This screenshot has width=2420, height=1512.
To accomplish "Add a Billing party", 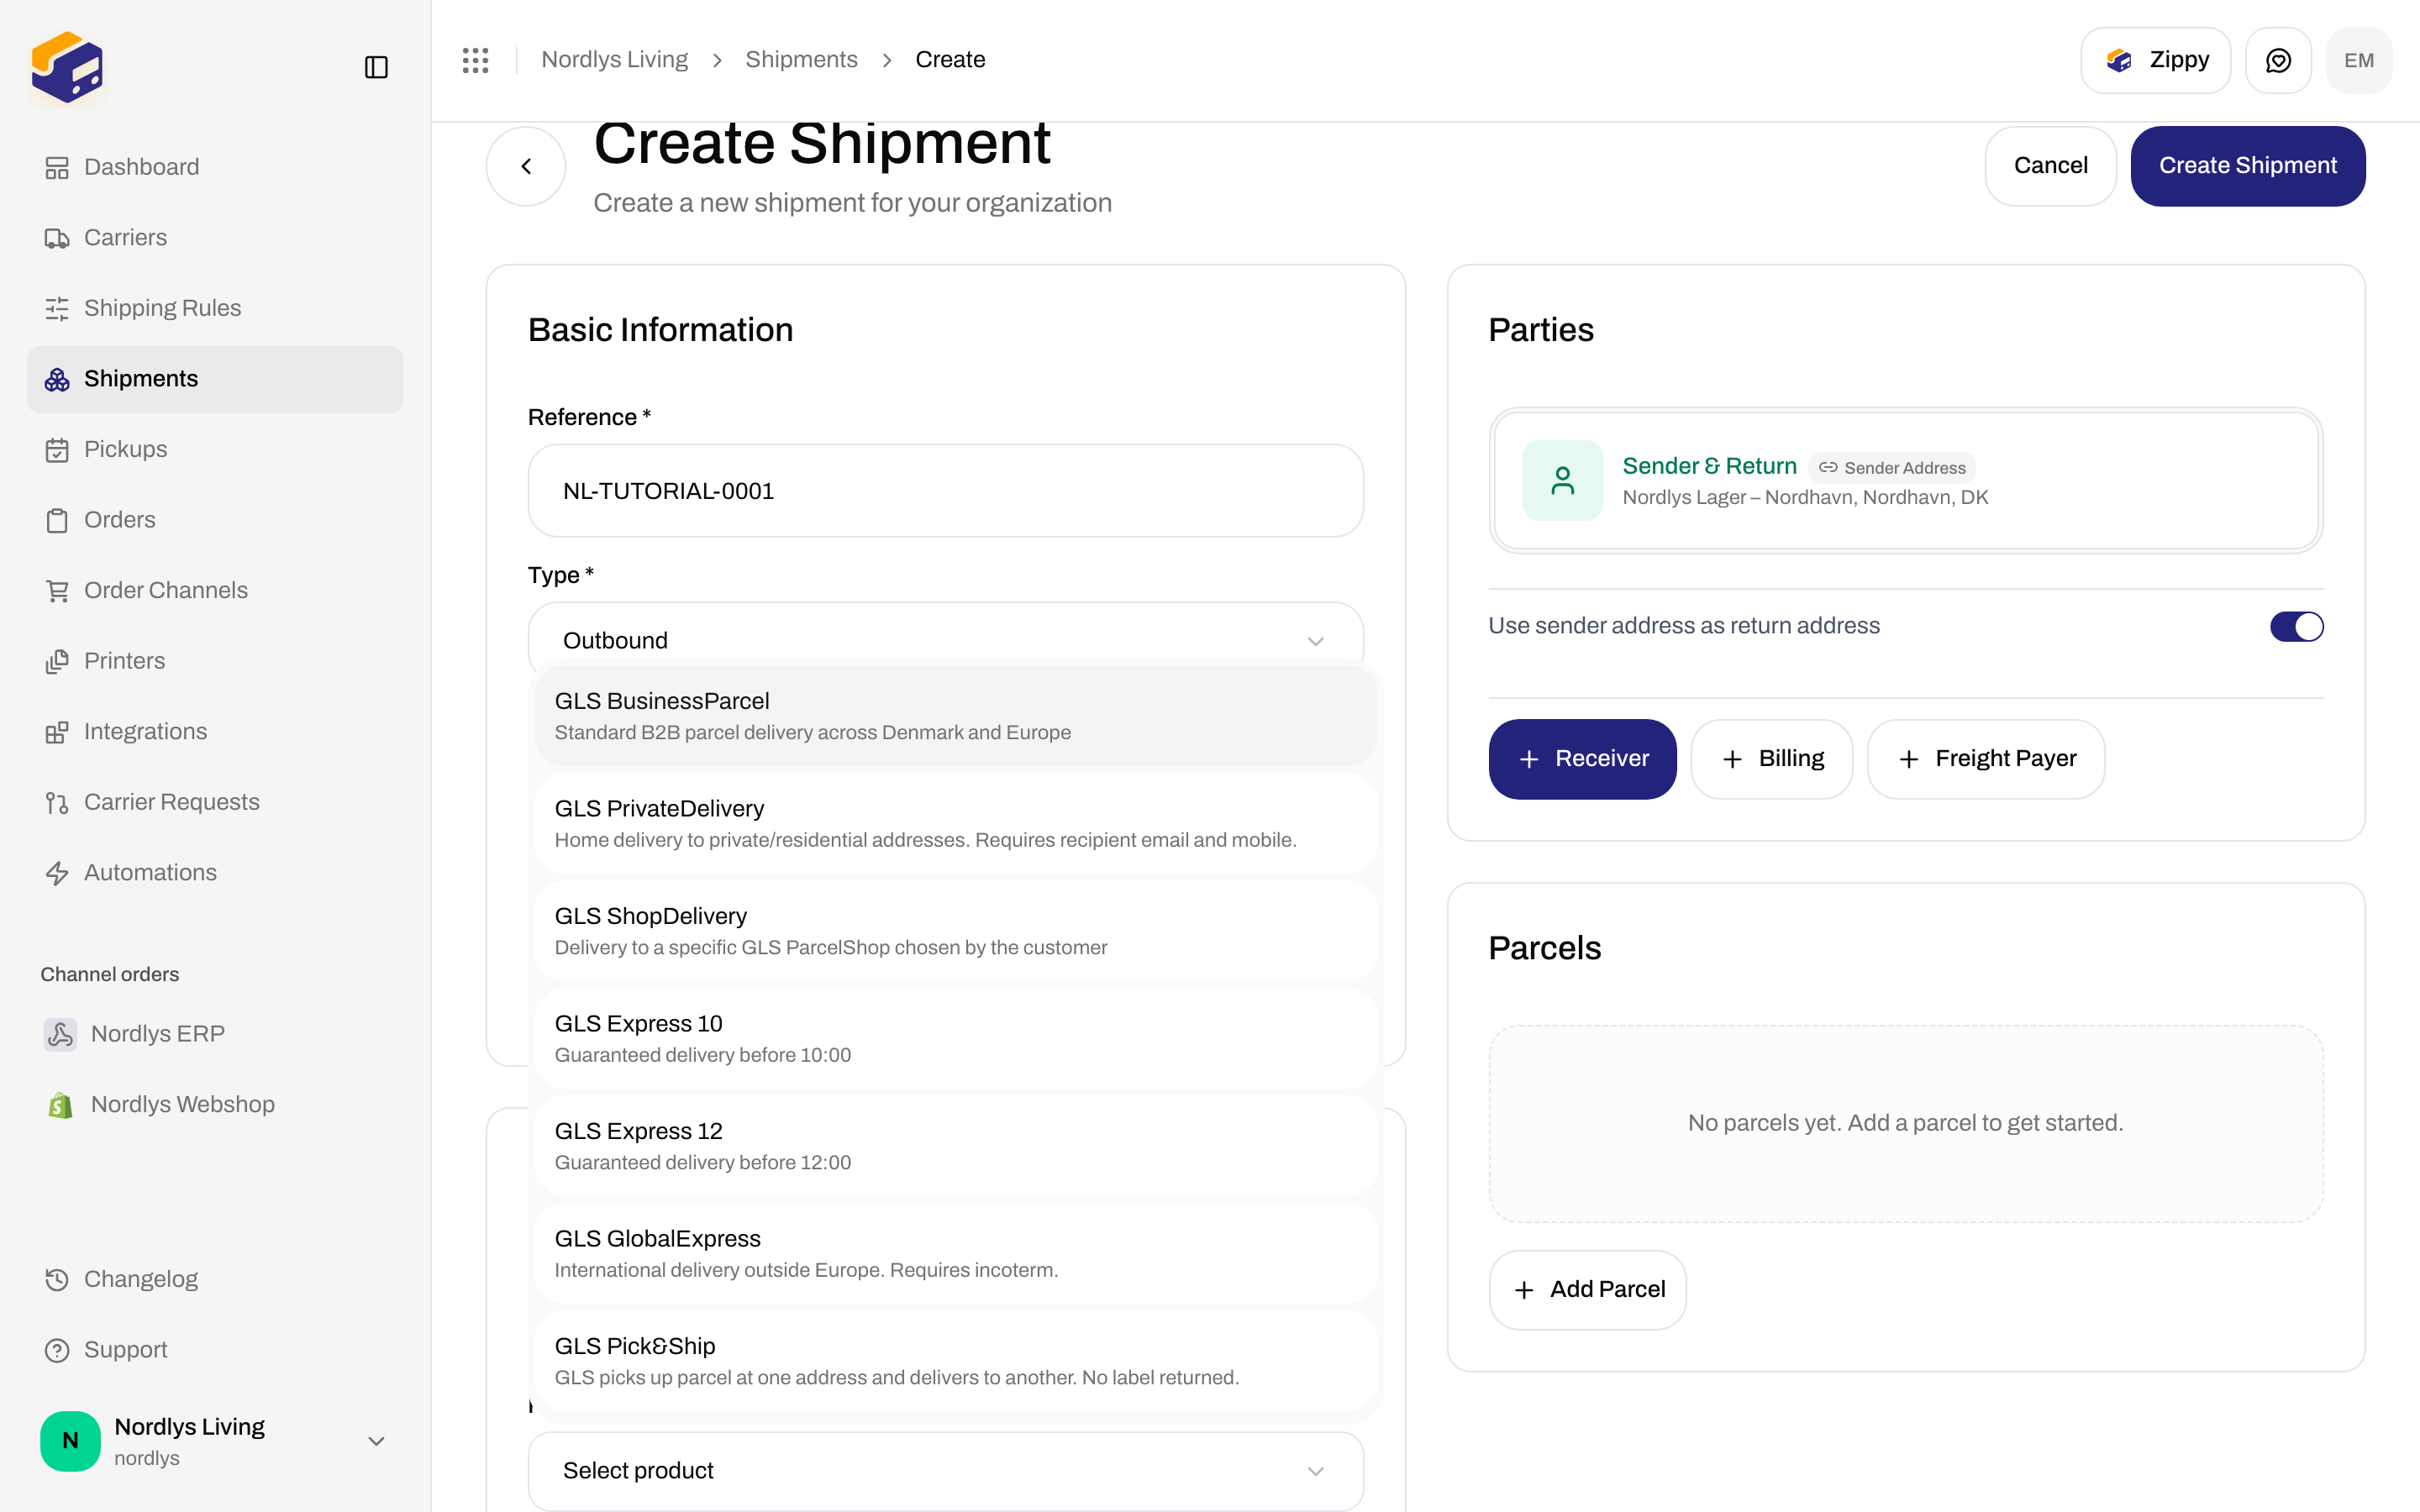I will pyautogui.click(x=1771, y=759).
